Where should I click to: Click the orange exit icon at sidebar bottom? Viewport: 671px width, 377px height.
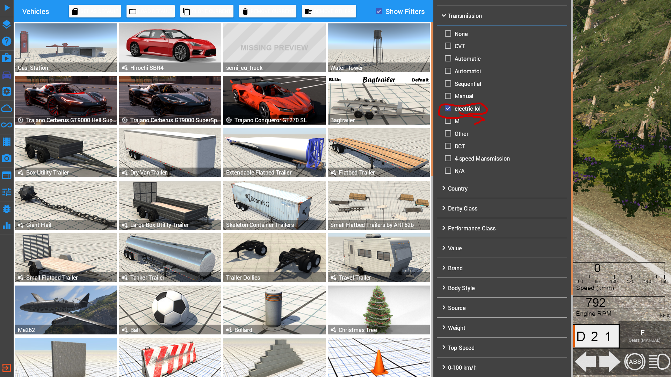(x=7, y=368)
